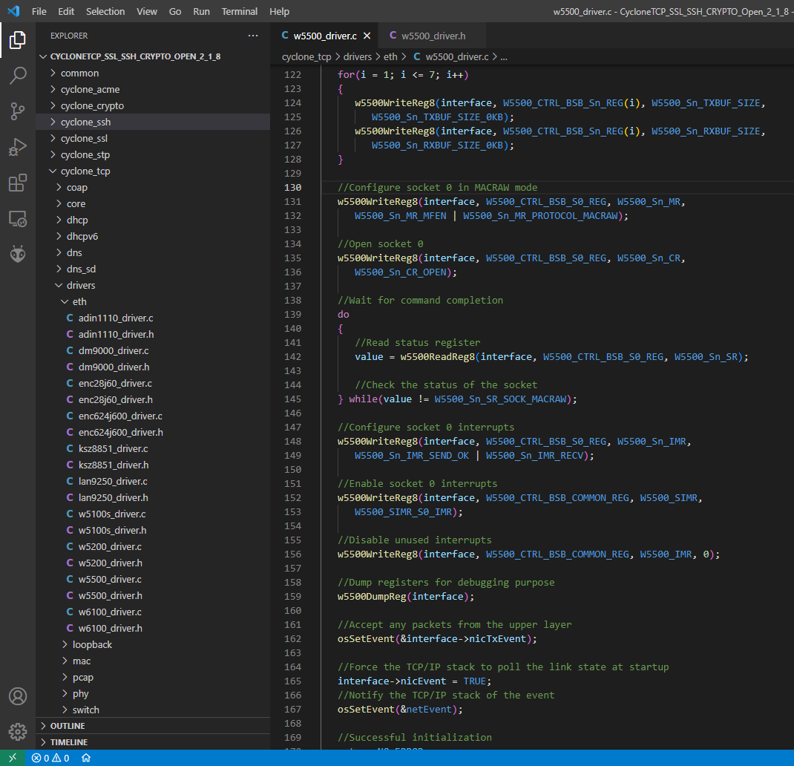The image size is (794, 766).
Task: Expand the cyclone_ssl folder
Action: tap(153, 138)
